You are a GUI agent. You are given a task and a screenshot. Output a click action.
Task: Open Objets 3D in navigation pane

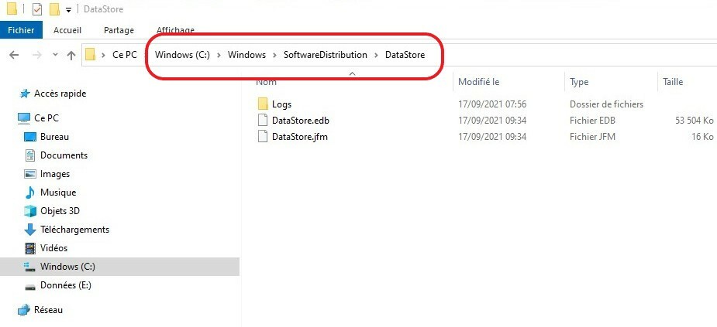point(60,211)
